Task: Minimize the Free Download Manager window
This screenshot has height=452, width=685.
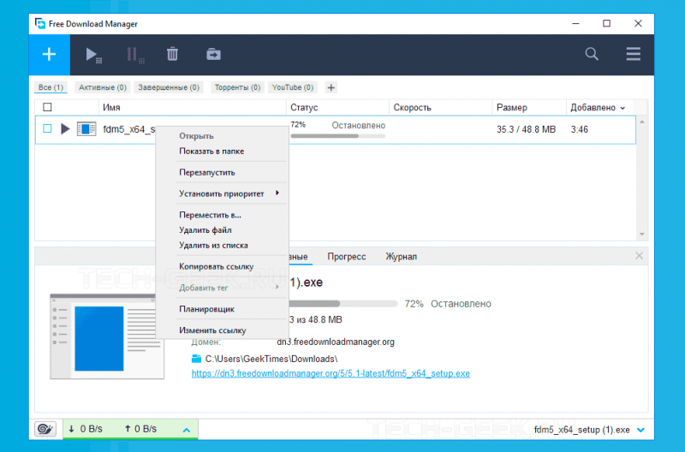Action: pos(575,24)
